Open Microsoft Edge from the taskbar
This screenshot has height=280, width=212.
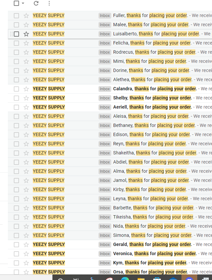point(125,278)
